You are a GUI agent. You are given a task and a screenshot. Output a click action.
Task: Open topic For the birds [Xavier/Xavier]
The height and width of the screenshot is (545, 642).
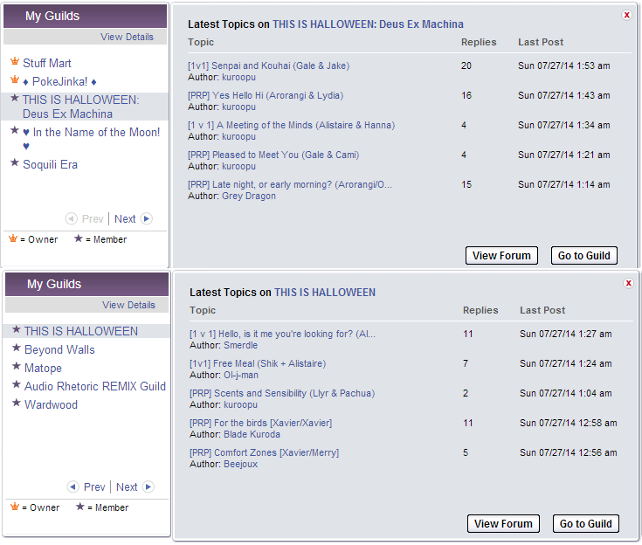click(x=261, y=423)
